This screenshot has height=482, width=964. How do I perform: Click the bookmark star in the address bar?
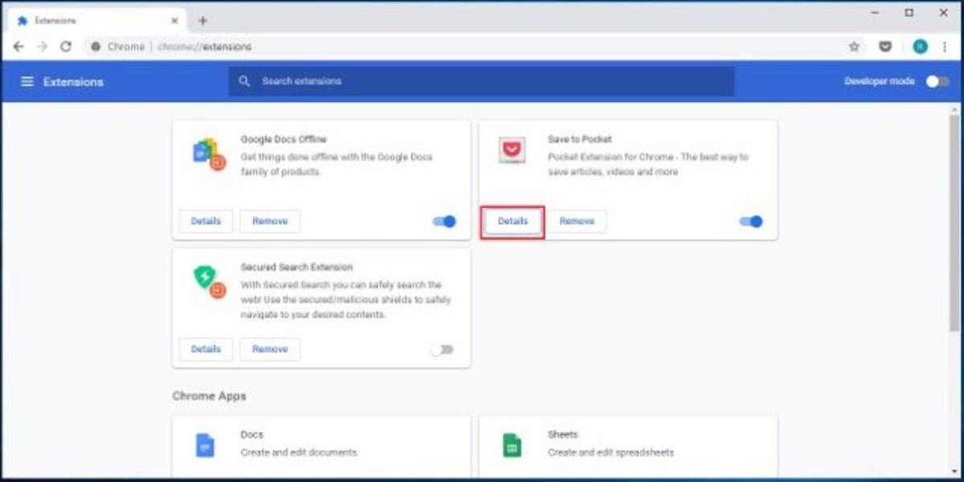pos(855,47)
